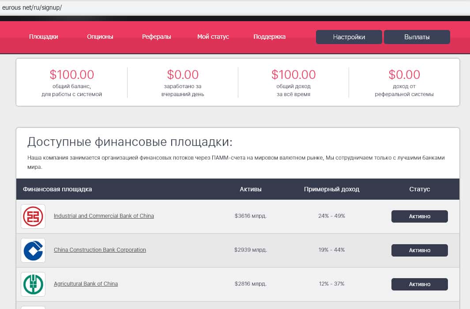Select the $2939 млрд. assets cell

pos(251,250)
